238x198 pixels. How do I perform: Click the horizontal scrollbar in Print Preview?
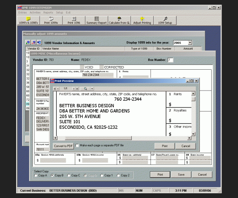point(98,138)
